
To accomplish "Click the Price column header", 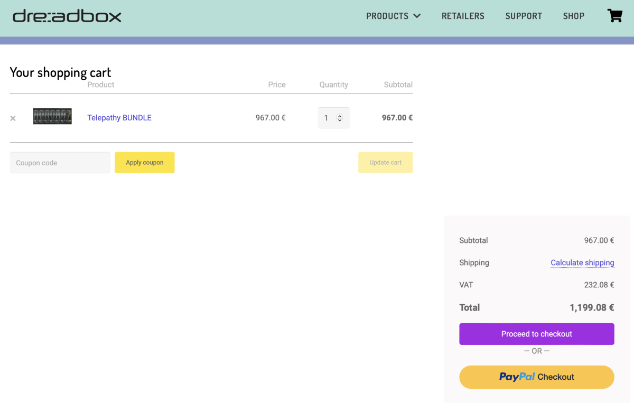I will click(x=277, y=85).
